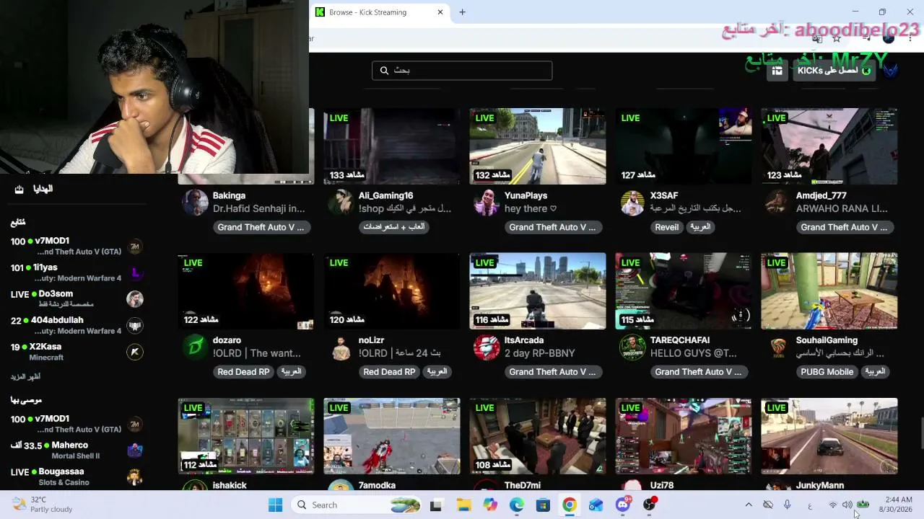924x519 pixels.
Task: Open ItsArcada stream thumbnail
Action: [537, 291]
